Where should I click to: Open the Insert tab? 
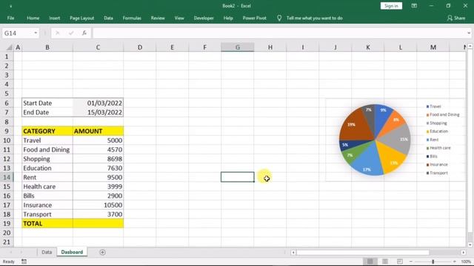coord(54,18)
